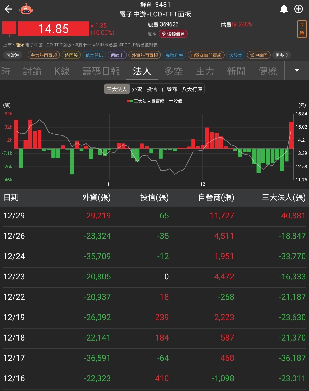Switch to the 外資 segment
Screen dimensions: 309x391
[x=137, y=89]
